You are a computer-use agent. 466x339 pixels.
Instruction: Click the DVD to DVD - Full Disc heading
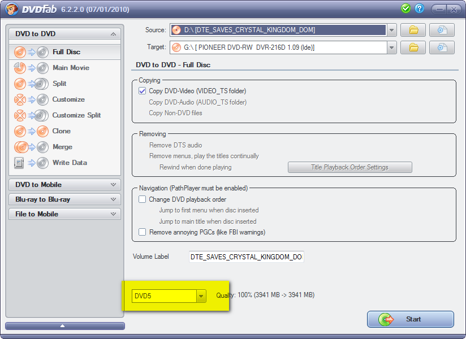coord(173,65)
